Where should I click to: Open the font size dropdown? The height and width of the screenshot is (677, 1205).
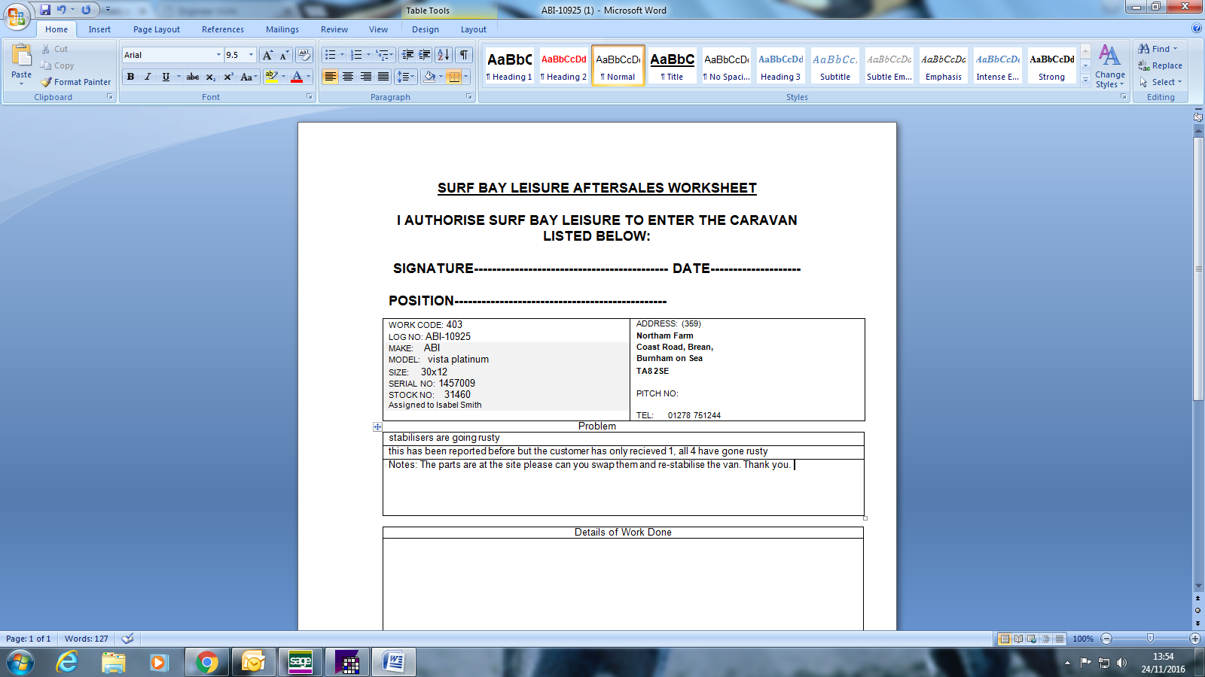point(252,55)
